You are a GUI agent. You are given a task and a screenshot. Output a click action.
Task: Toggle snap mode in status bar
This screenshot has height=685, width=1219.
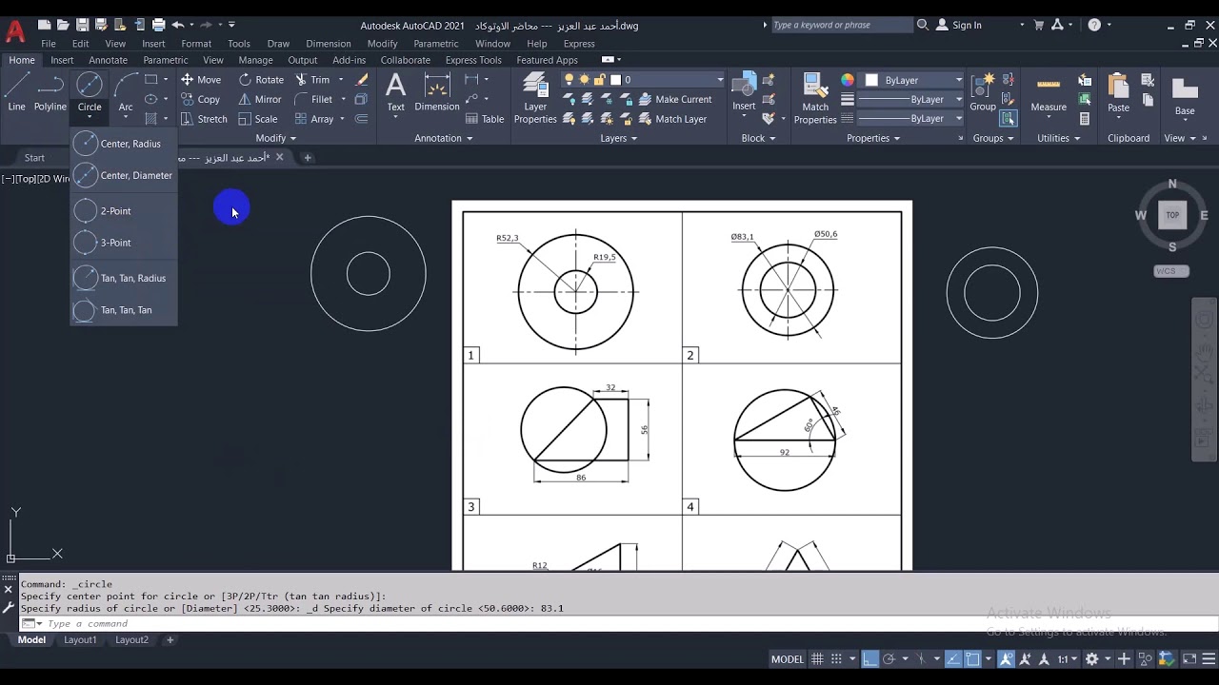(x=836, y=658)
